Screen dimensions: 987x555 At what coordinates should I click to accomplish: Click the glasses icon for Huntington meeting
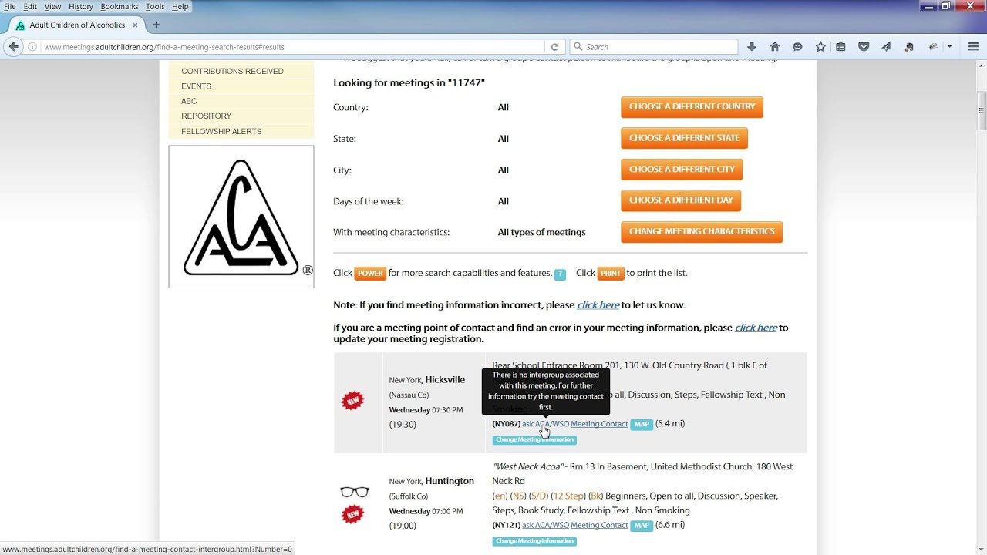pos(355,493)
